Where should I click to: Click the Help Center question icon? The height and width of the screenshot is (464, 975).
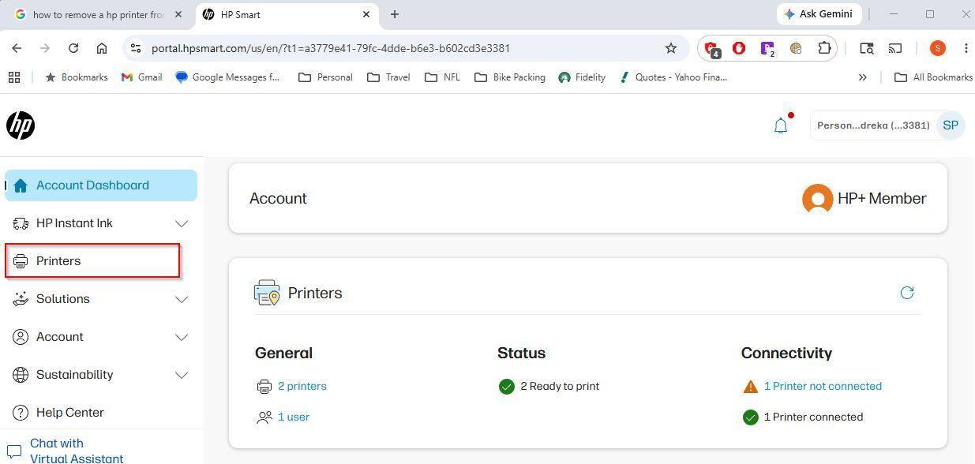21,413
